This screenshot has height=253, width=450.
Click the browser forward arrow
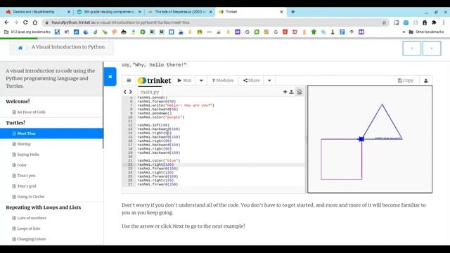click(x=16, y=22)
